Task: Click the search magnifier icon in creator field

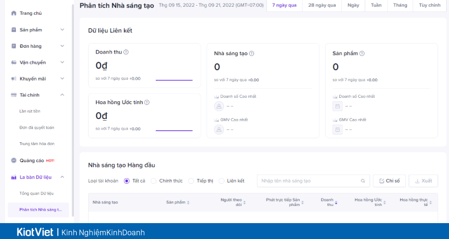Action: click(363, 181)
